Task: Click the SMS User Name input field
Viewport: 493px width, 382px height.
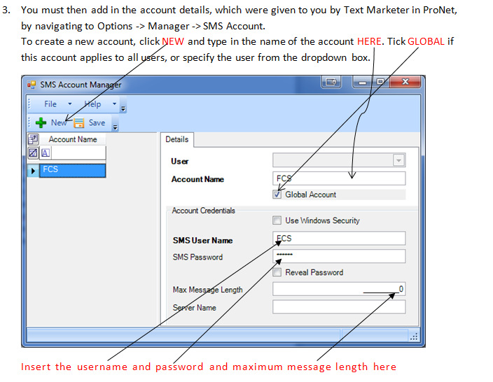Action: coord(339,239)
